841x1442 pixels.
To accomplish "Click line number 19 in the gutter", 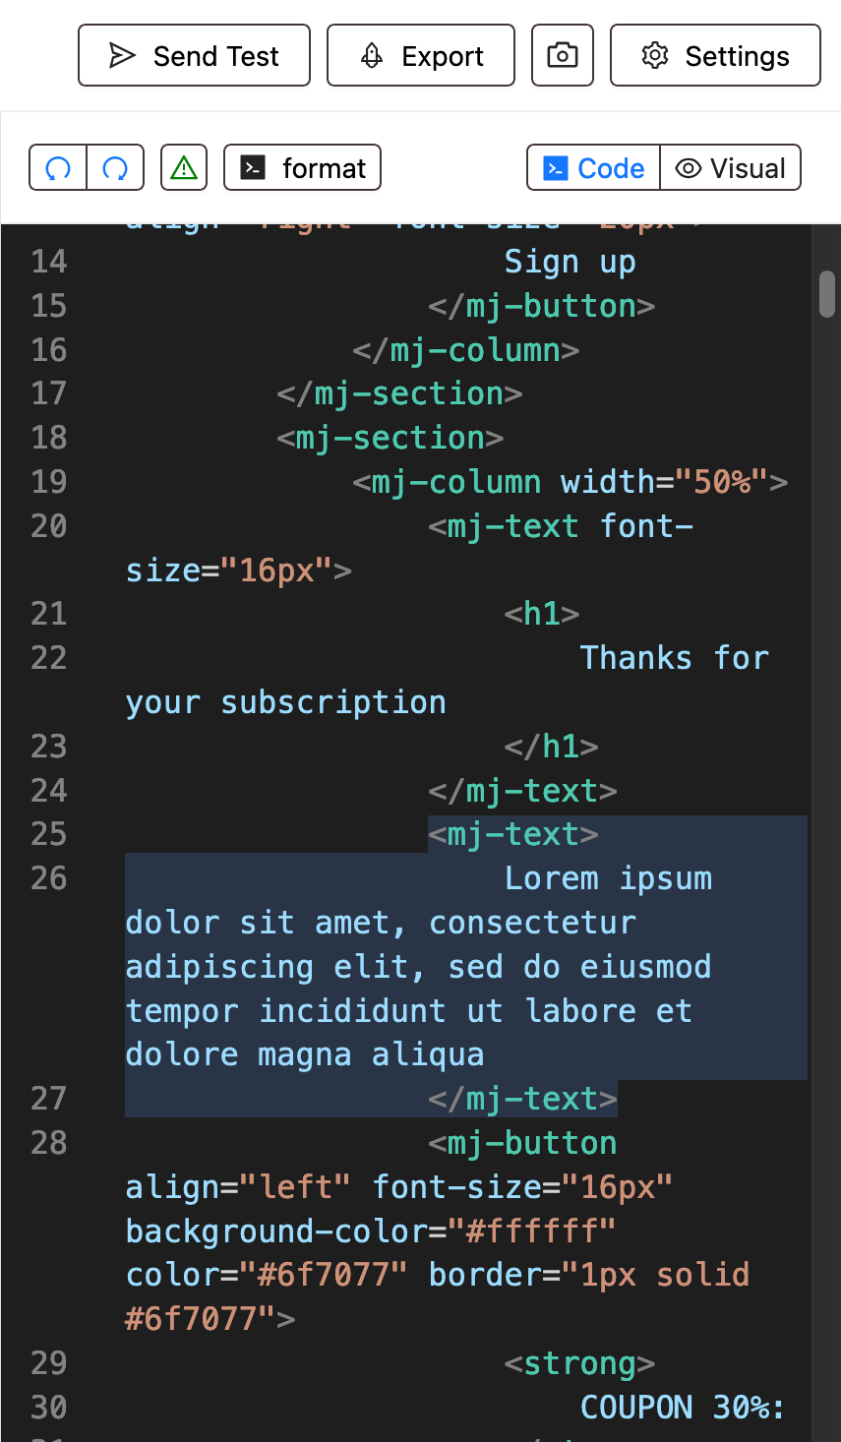I will [x=49, y=482].
